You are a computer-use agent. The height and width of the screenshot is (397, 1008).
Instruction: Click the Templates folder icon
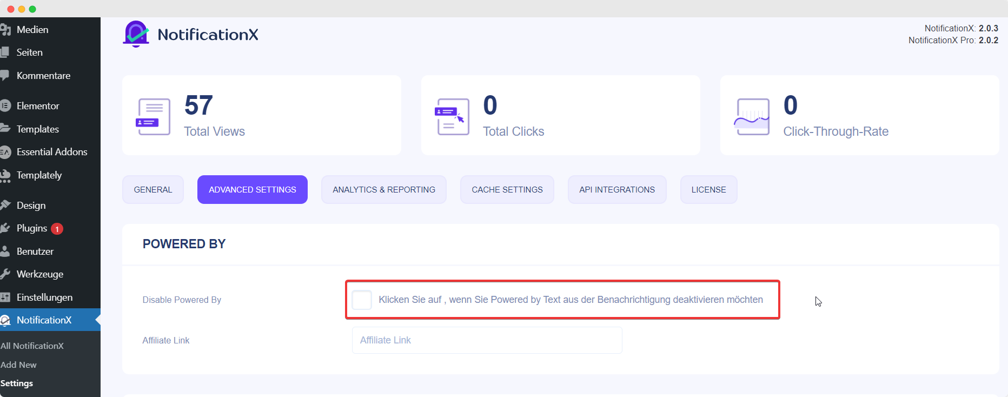pos(5,129)
